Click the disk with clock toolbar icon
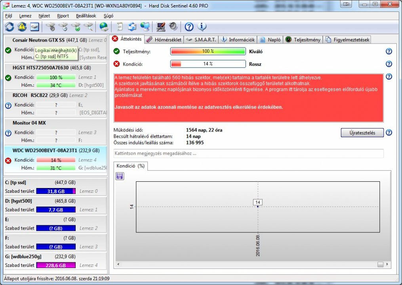The image size is (402, 285). pyautogui.click(x=63, y=27)
